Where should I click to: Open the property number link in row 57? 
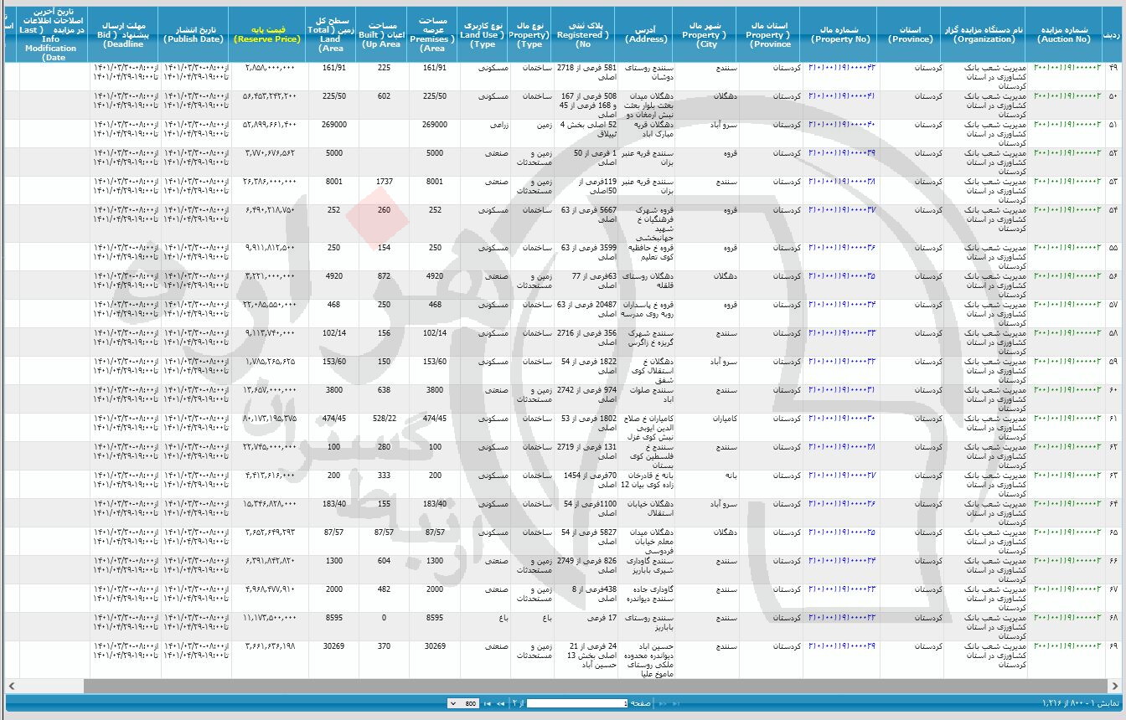(x=842, y=304)
